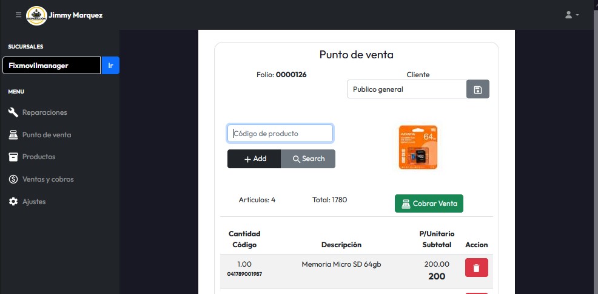Click the dollar icon for Ventas y cobros
This screenshot has width=598, height=294.
tap(13, 179)
